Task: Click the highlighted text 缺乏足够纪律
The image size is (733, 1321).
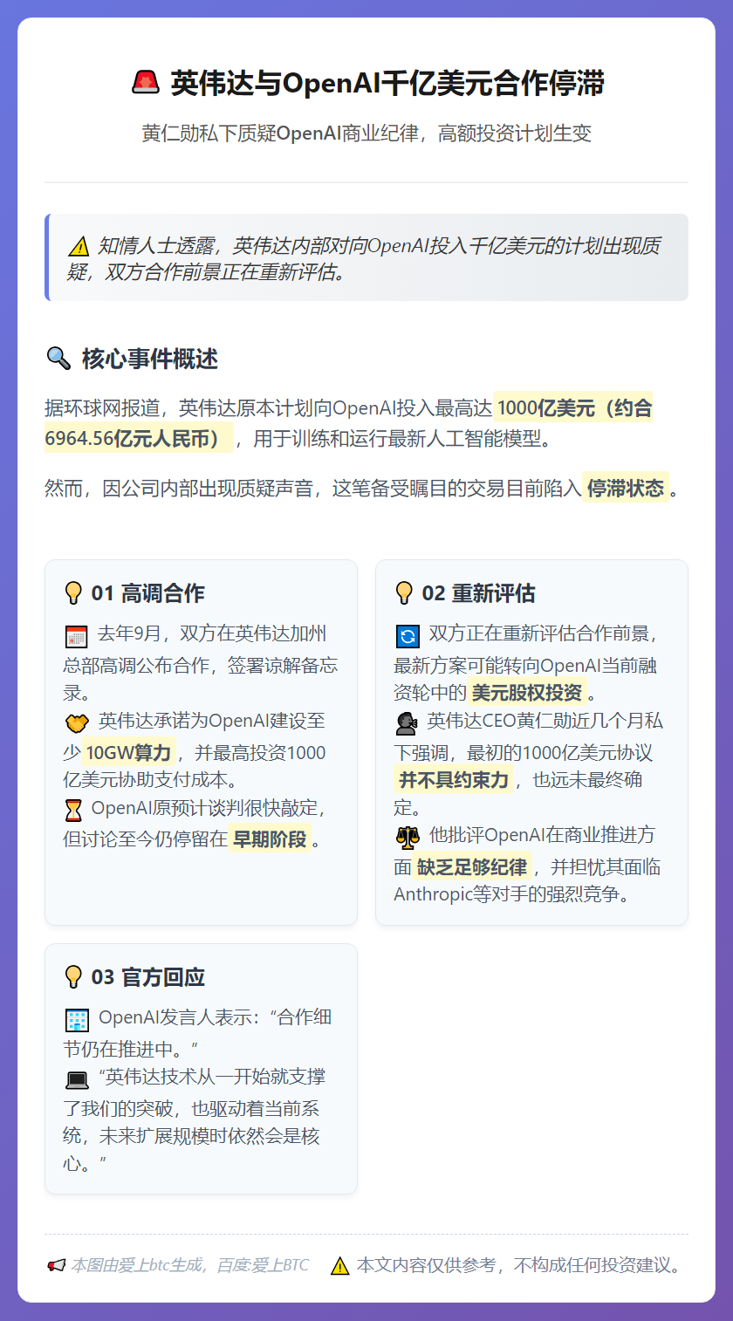Action: [x=472, y=866]
